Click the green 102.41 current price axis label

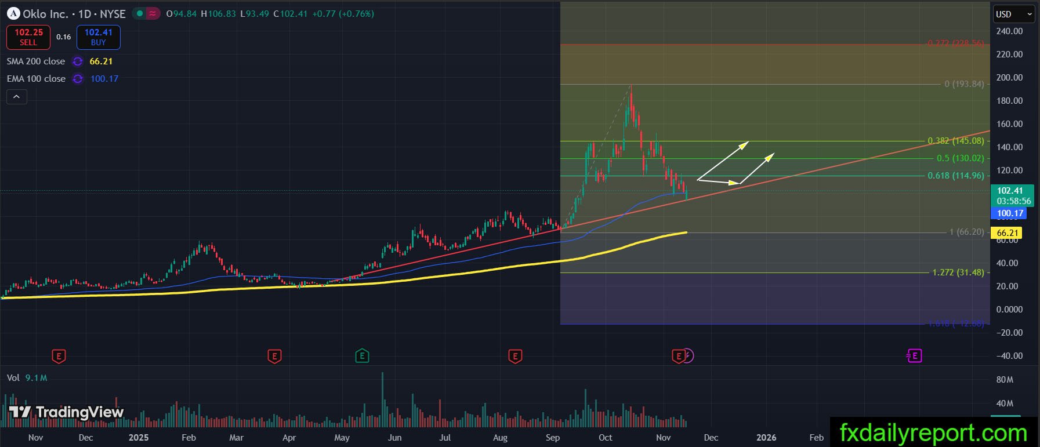coord(1012,196)
